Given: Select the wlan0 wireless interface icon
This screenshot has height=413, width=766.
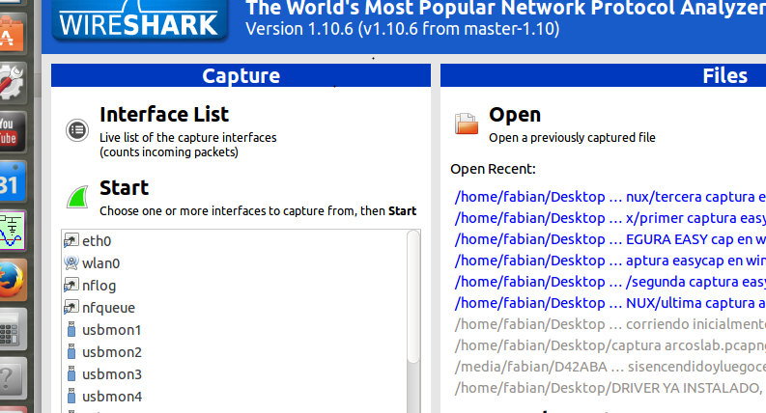Looking at the screenshot, I should click(71, 262).
